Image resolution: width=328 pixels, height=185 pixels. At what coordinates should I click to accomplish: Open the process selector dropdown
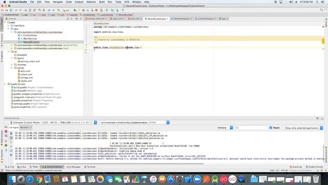pos(134,122)
